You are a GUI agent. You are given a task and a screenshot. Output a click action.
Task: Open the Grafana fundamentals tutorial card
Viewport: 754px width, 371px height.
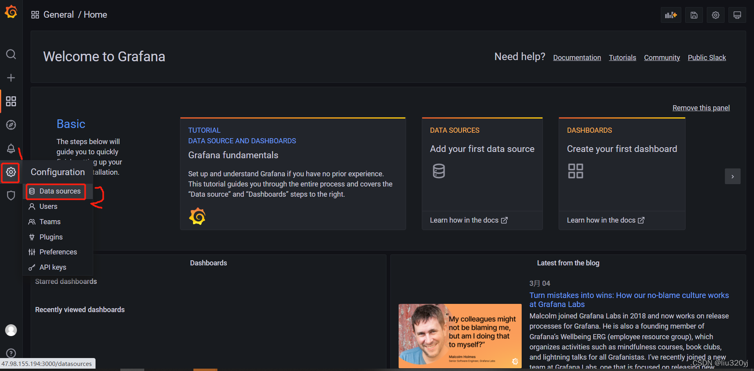click(x=293, y=174)
